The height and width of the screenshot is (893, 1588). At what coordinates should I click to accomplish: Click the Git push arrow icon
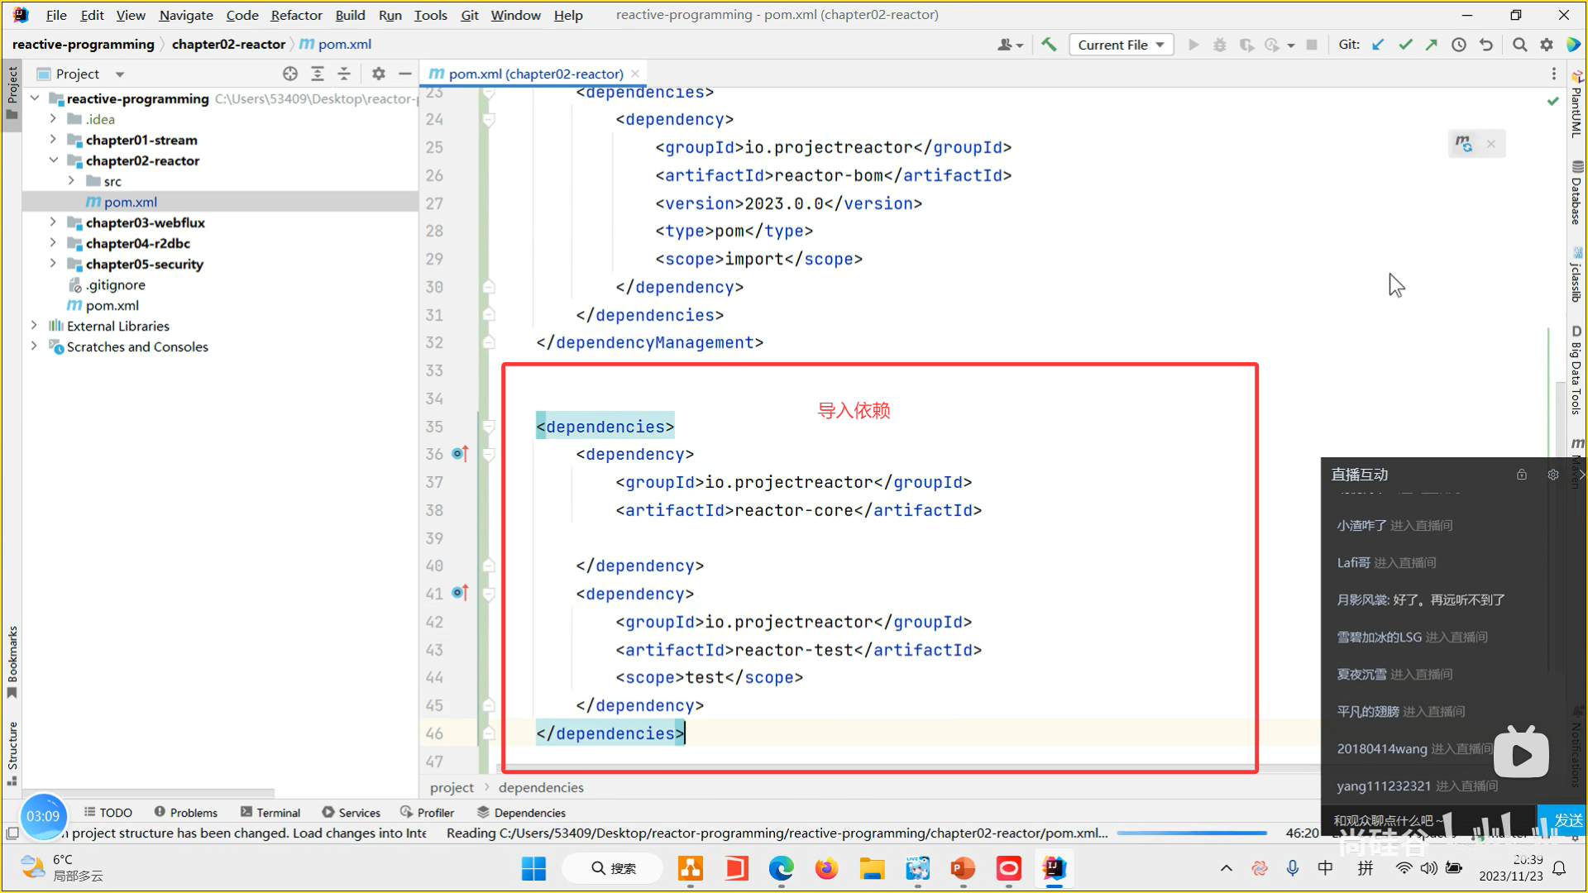pos(1432,45)
